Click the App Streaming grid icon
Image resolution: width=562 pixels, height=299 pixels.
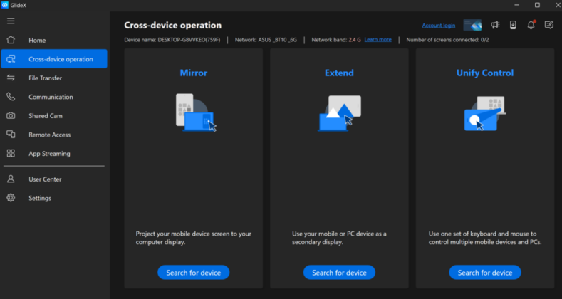coord(11,153)
